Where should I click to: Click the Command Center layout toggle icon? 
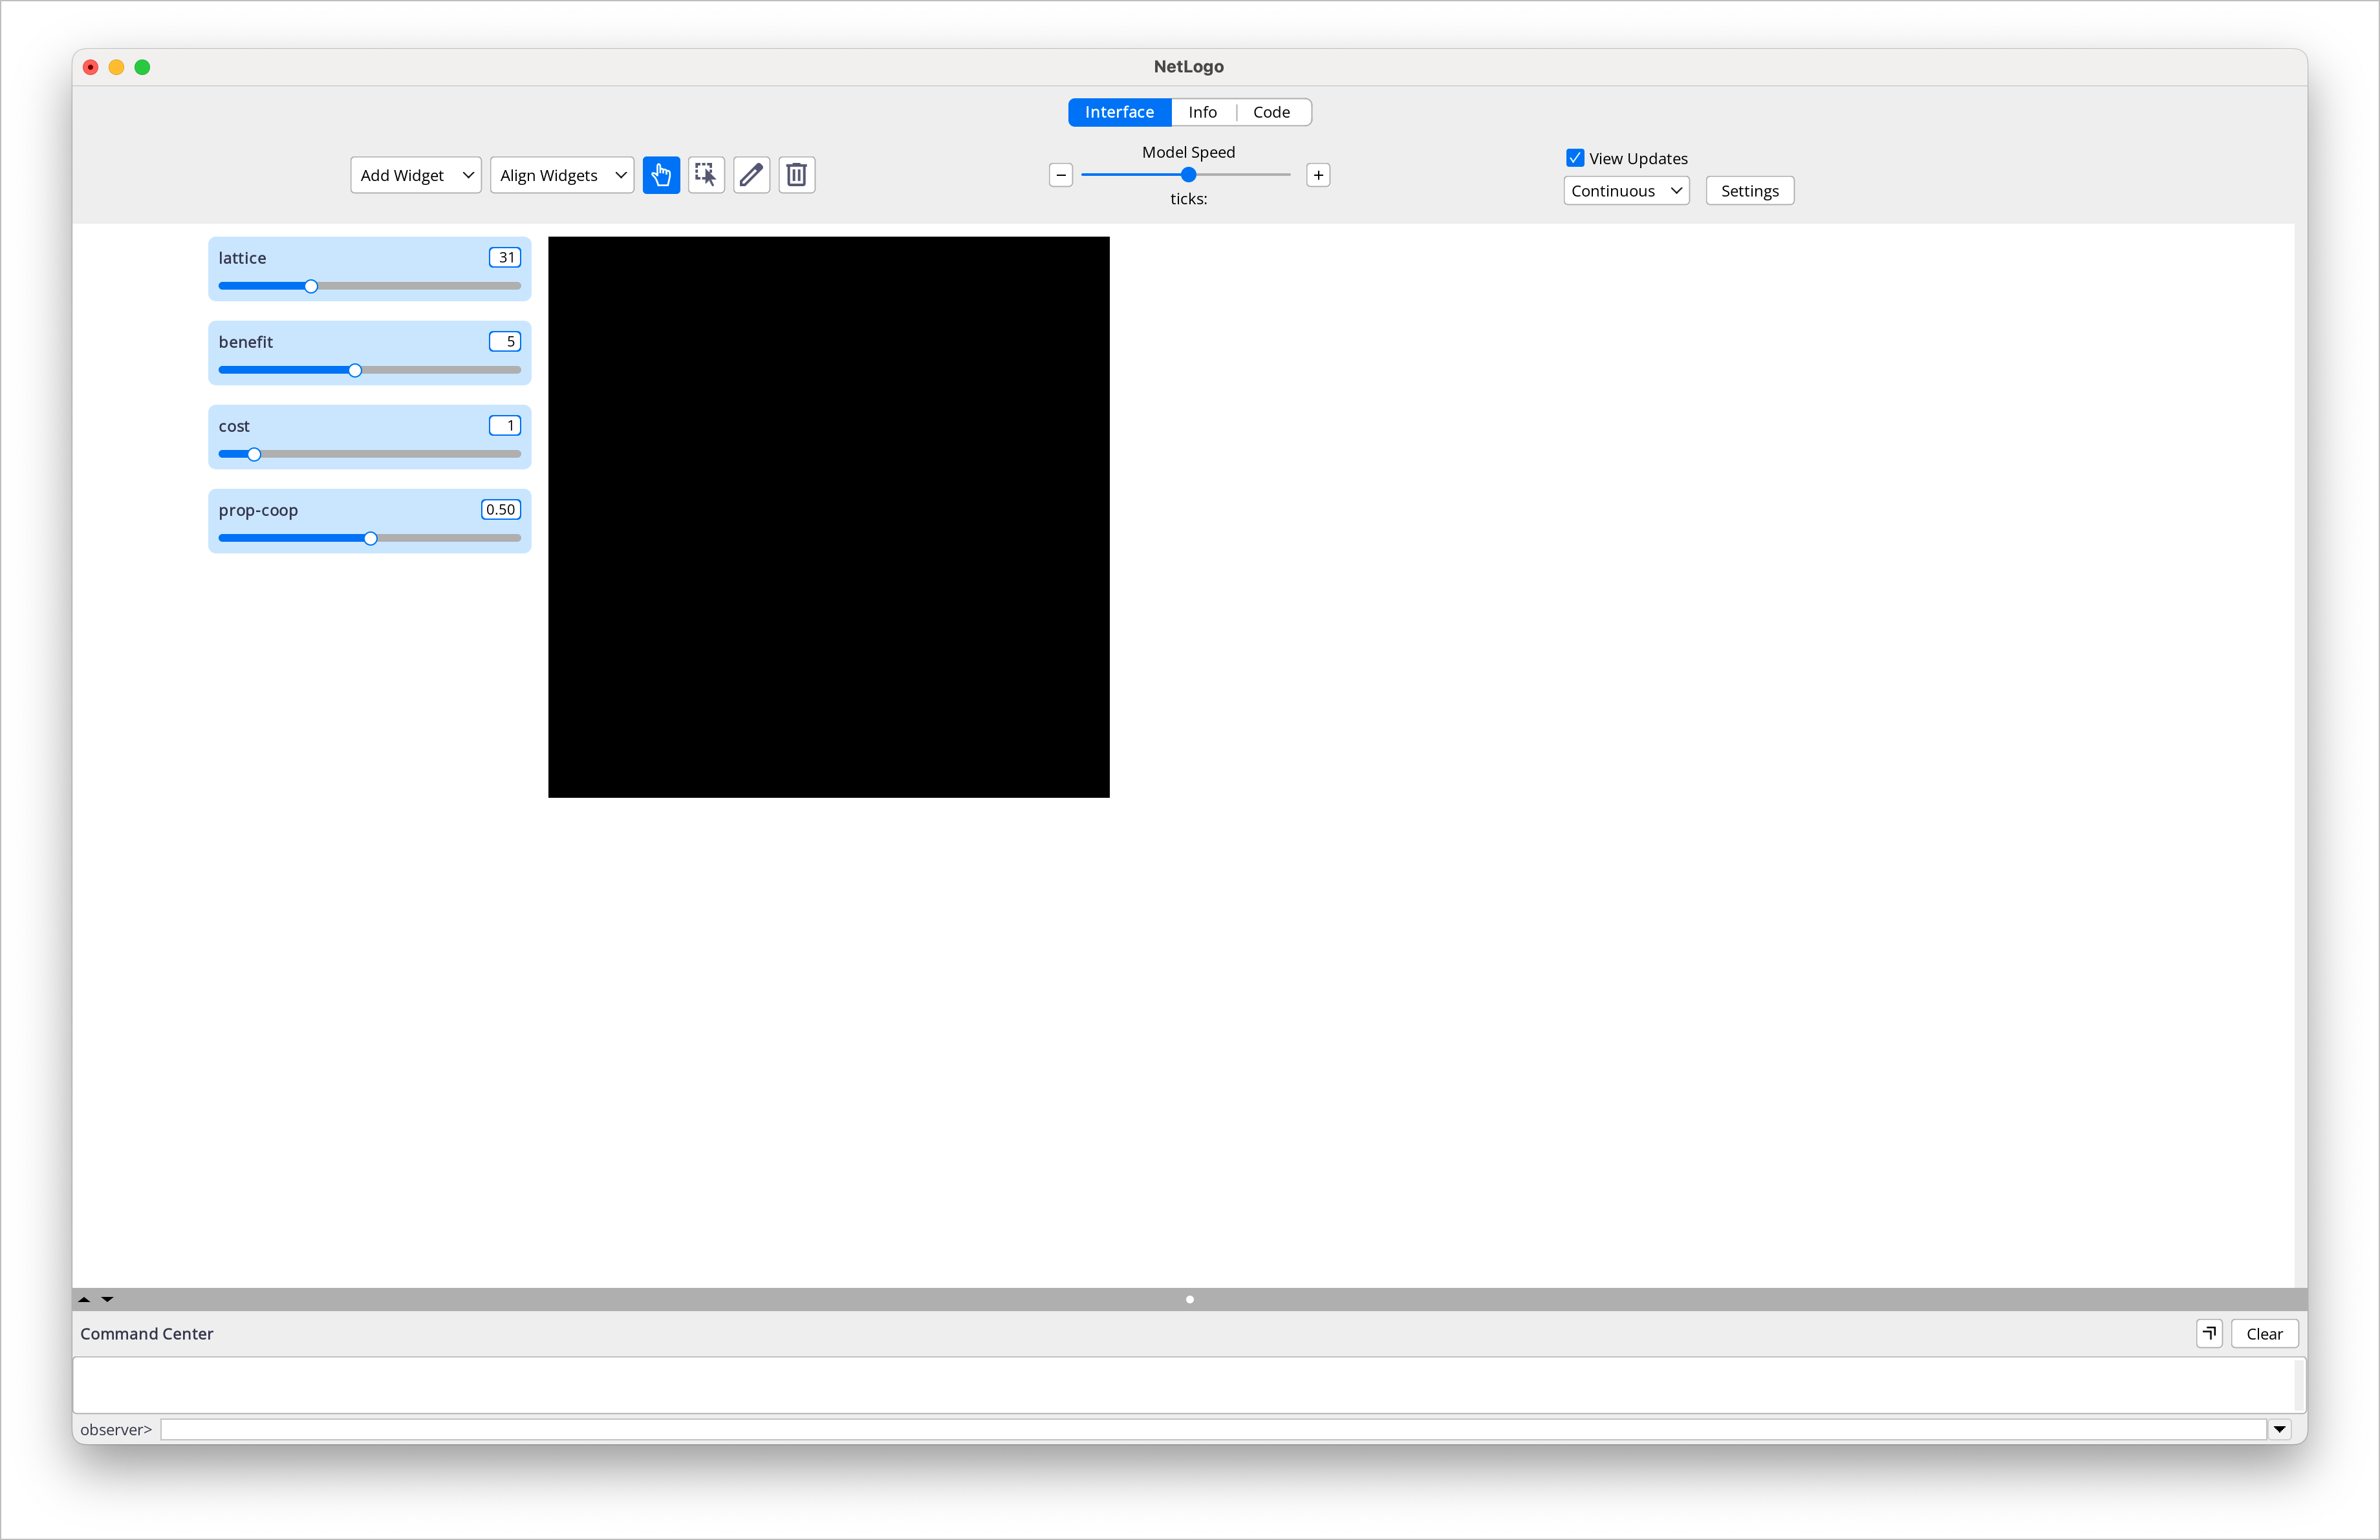(2209, 1333)
